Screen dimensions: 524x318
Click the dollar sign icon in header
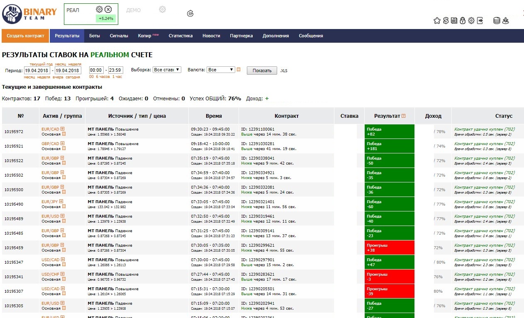pyautogui.click(x=446, y=21)
